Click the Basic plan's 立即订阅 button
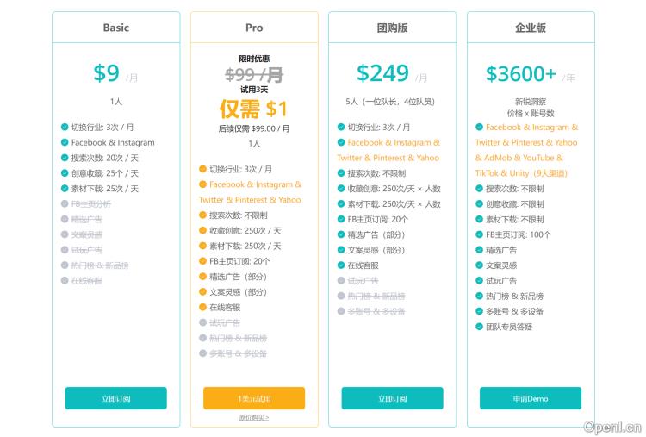Viewport: 646px width, 437px height. click(x=115, y=398)
